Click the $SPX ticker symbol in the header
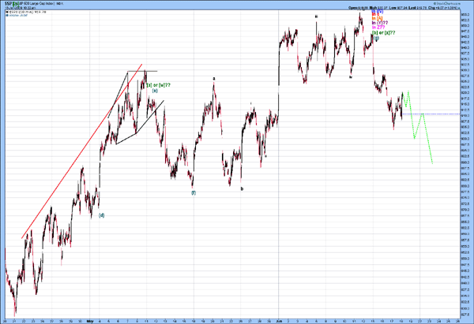The image size is (474, 324). click(9, 5)
